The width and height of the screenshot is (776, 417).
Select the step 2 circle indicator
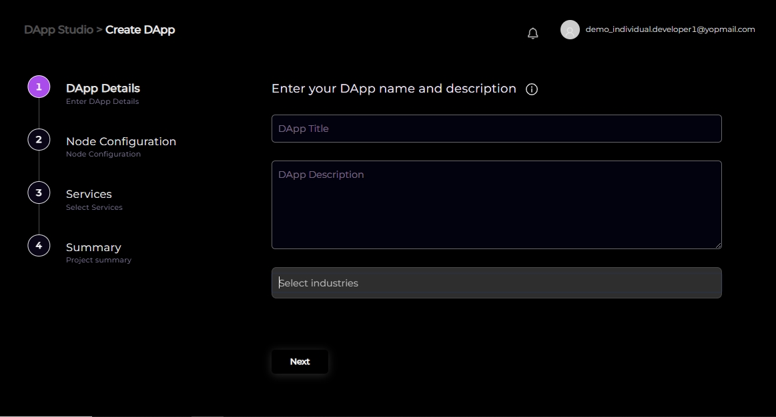pyautogui.click(x=39, y=140)
